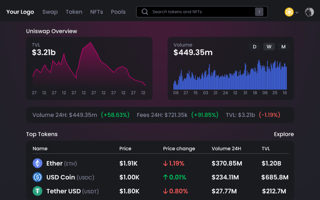320x200 pixels.
Task: Switch volume chart to weekly (W)
Action: [269, 47]
